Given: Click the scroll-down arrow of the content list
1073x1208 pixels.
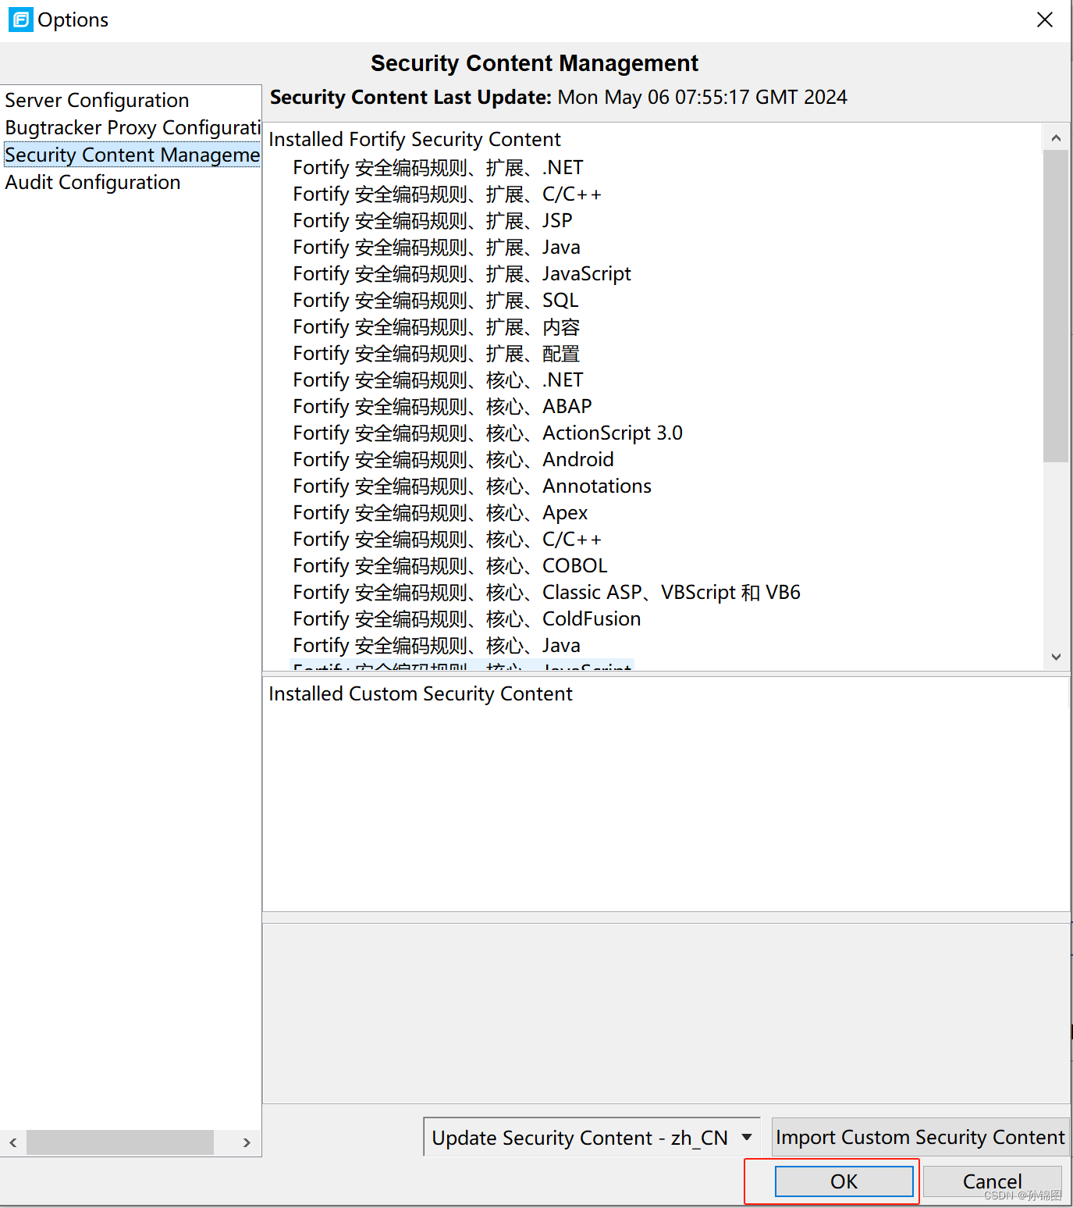Looking at the screenshot, I should click(x=1056, y=657).
